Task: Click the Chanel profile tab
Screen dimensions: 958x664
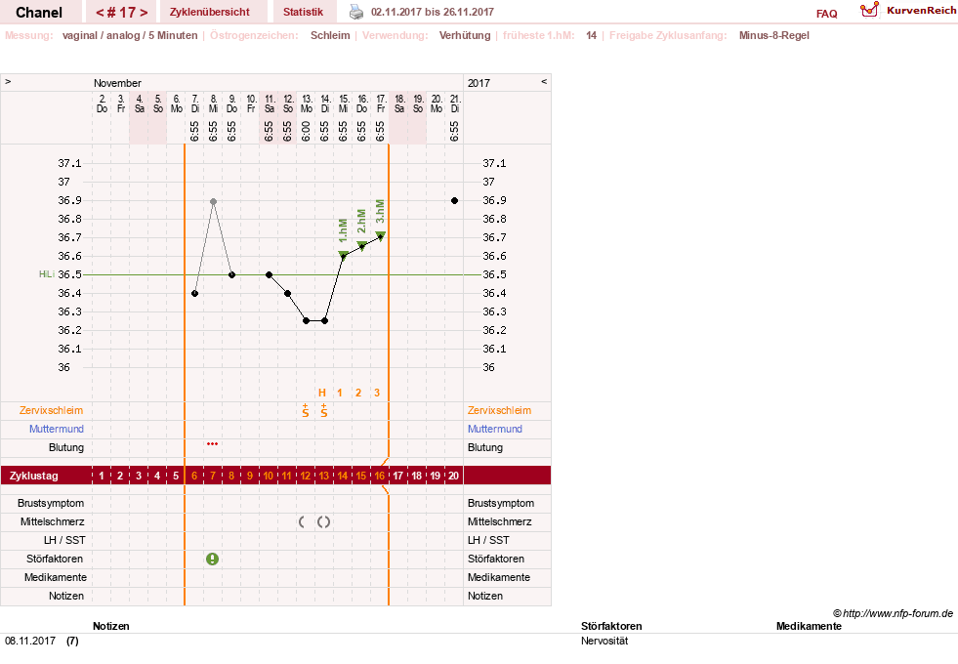Action: pyautogui.click(x=39, y=13)
